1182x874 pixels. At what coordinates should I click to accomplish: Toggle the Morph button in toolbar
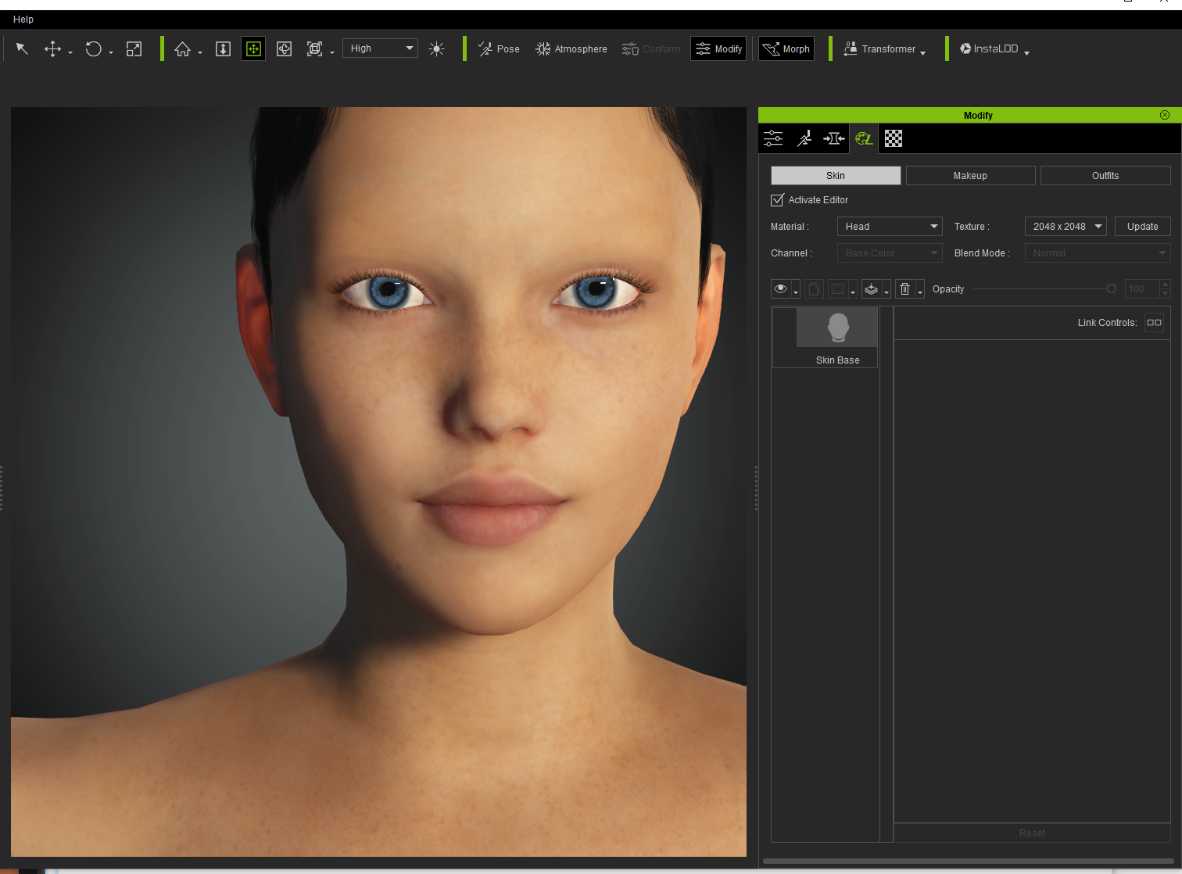pos(786,48)
